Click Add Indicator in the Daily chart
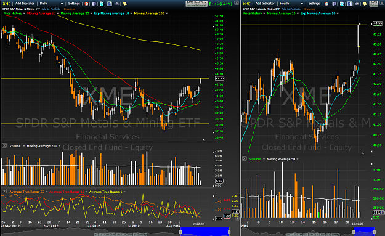The width and height of the screenshot is (385, 236). [x=25, y=4]
